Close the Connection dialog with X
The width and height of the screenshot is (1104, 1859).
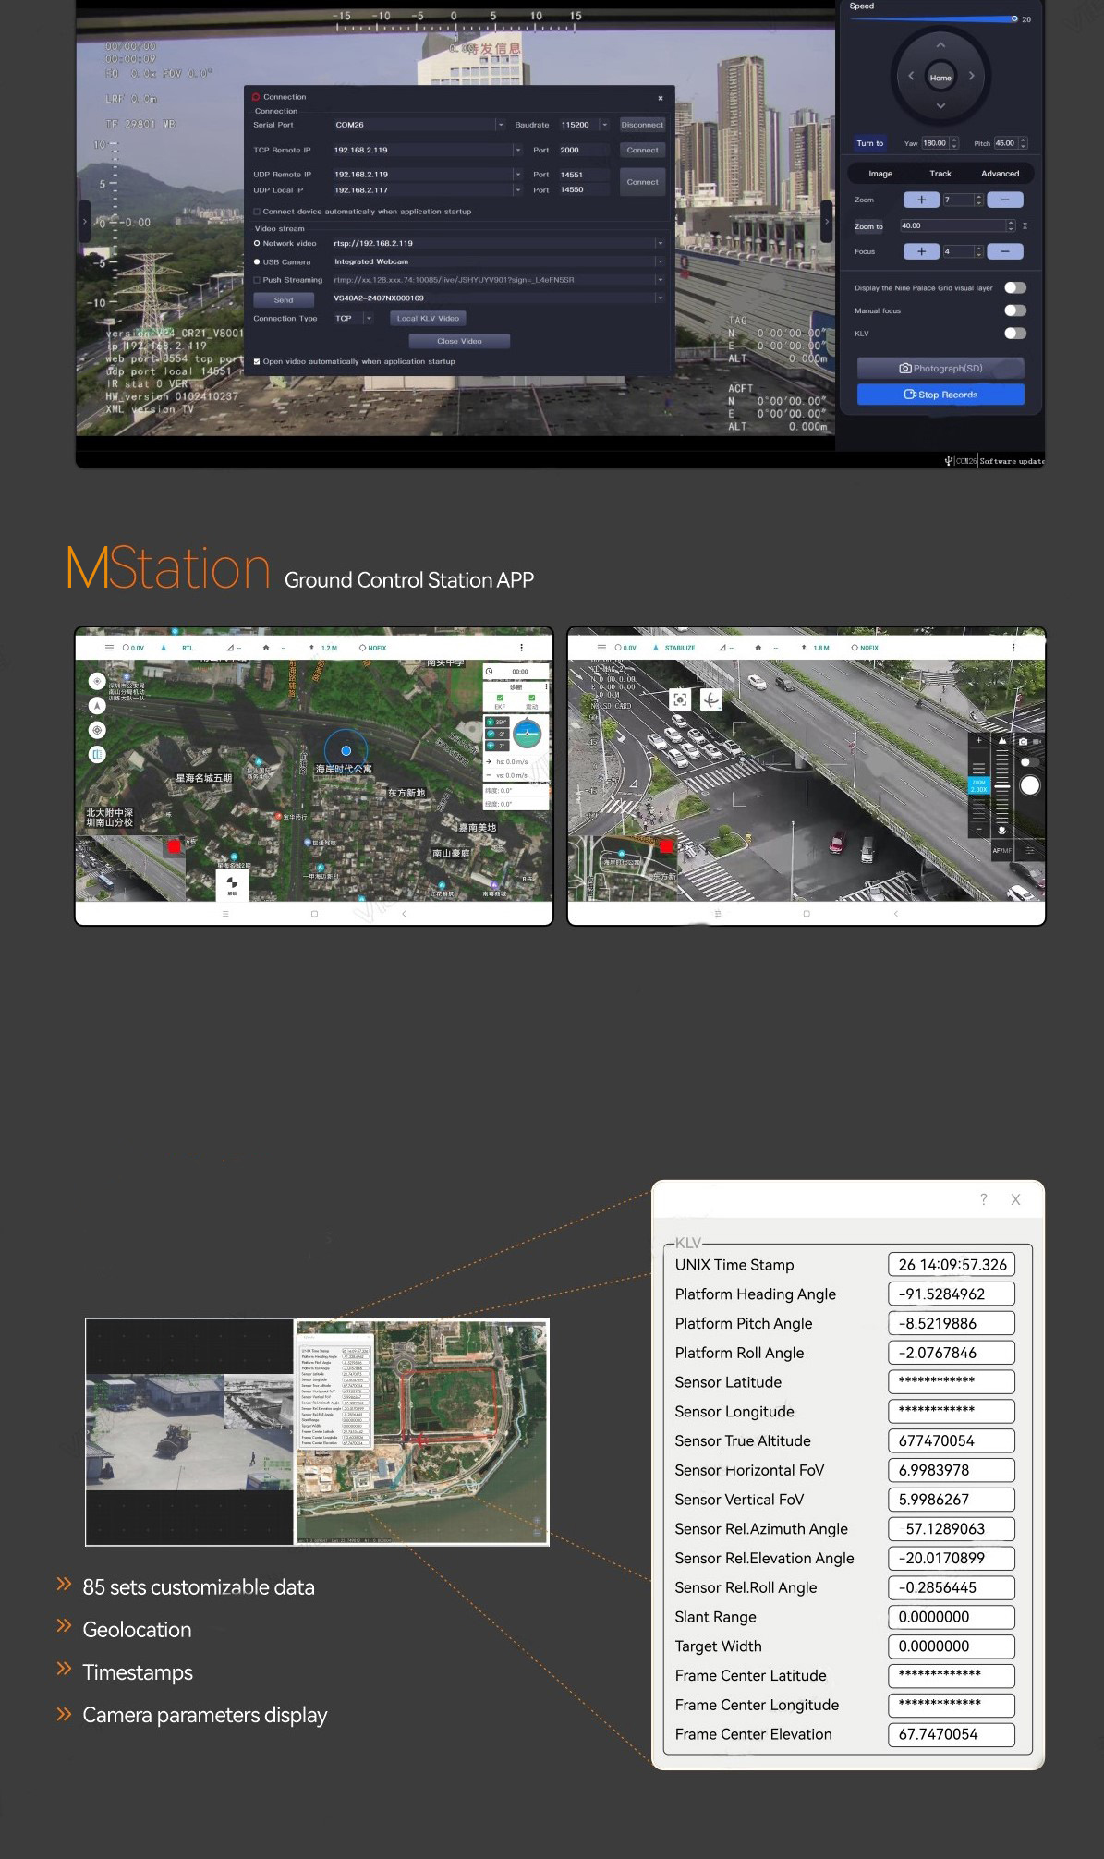(x=661, y=97)
